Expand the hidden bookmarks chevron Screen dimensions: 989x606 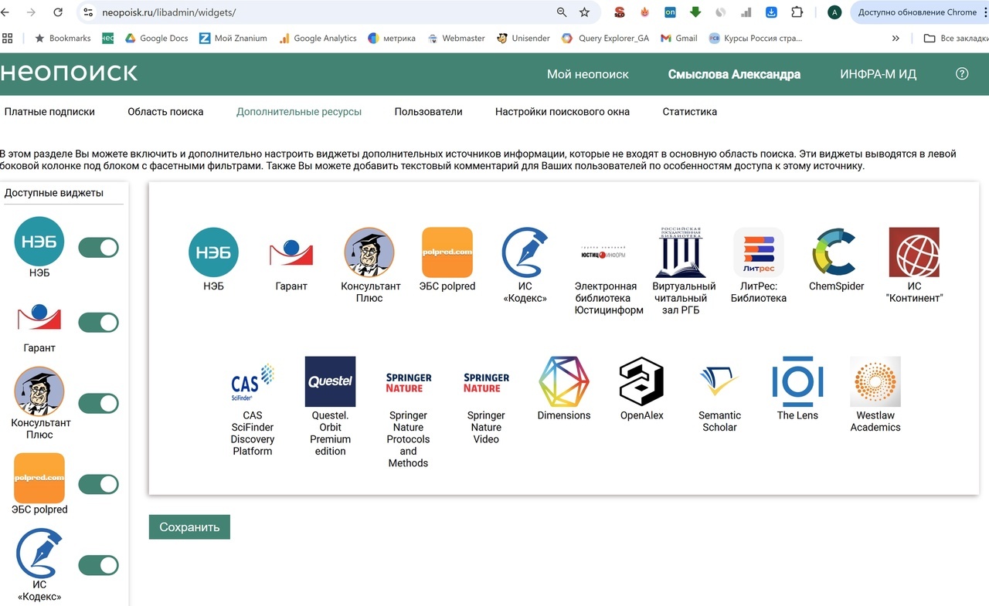tap(896, 38)
